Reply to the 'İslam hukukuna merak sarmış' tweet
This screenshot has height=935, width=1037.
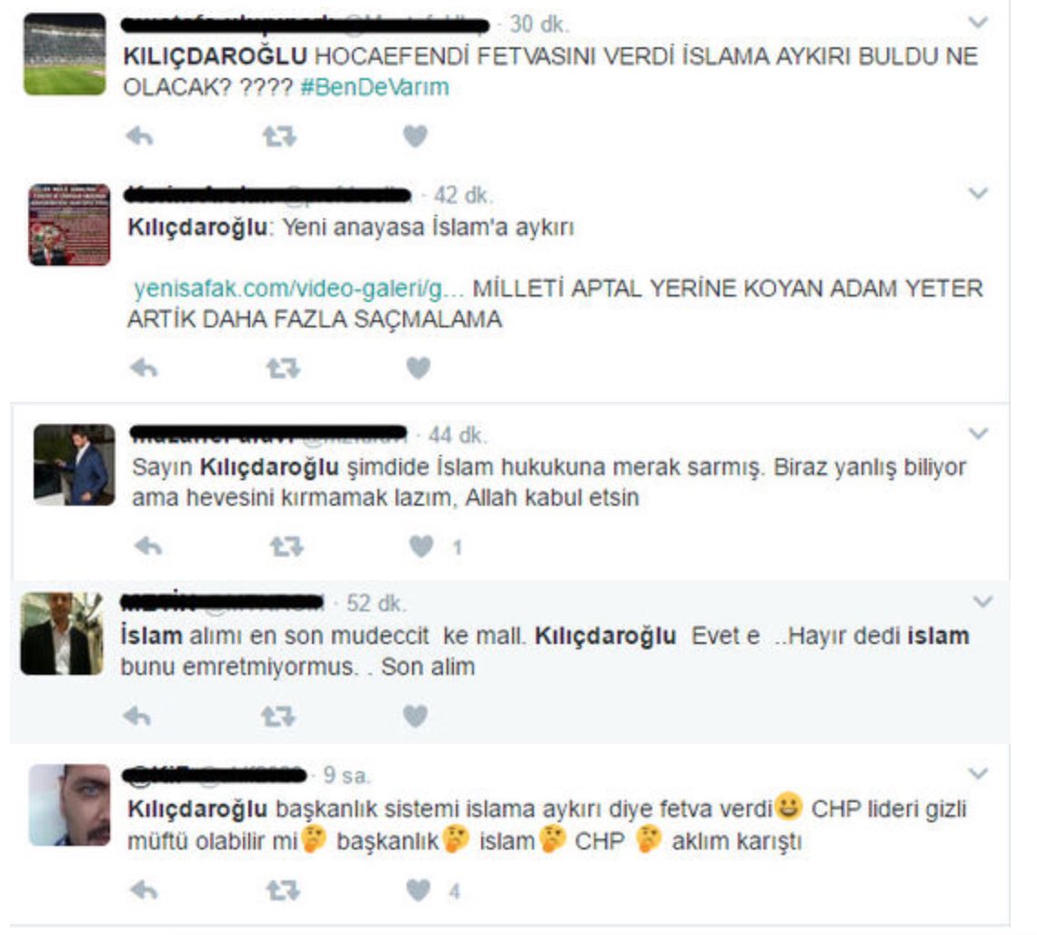point(148,547)
